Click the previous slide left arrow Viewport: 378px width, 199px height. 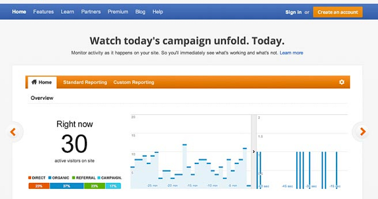[x=13, y=132]
